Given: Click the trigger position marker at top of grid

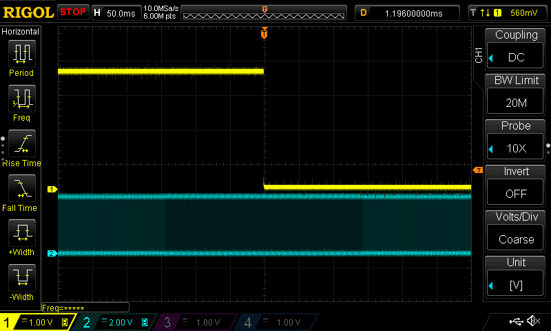Looking at the screenshot, I should pyautogui.click(x=264, y=33).
